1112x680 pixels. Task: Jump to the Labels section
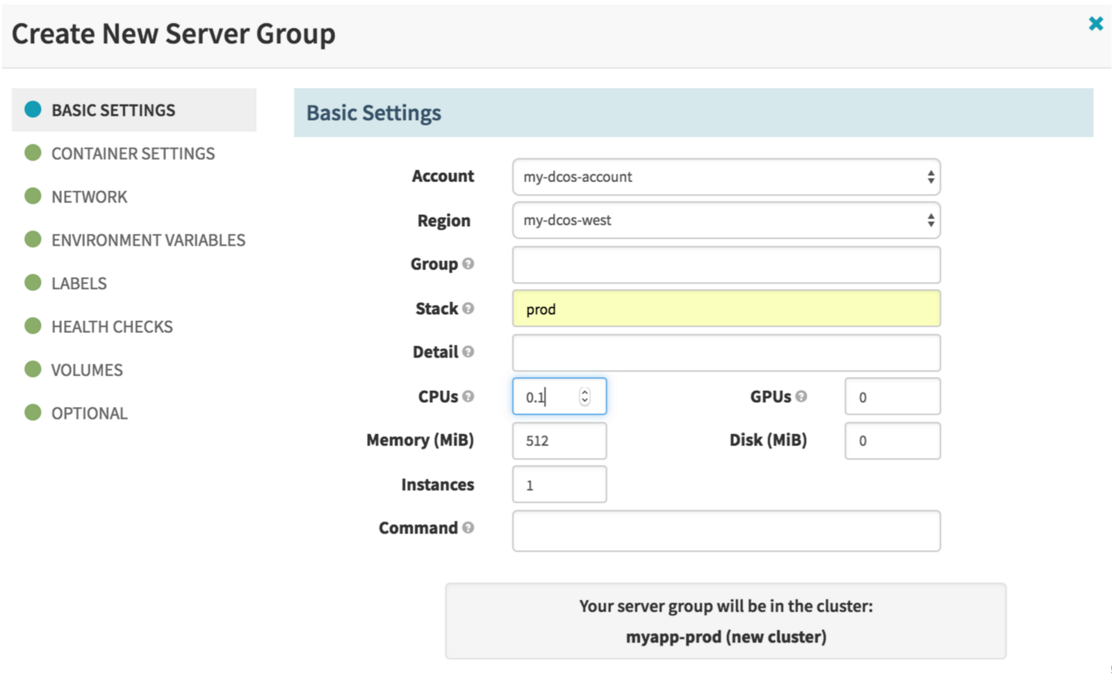tap(79, 283)
